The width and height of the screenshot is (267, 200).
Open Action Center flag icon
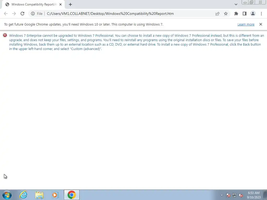[228, 195]
